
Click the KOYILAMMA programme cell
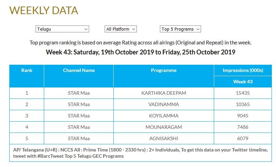tap(164, 116)
